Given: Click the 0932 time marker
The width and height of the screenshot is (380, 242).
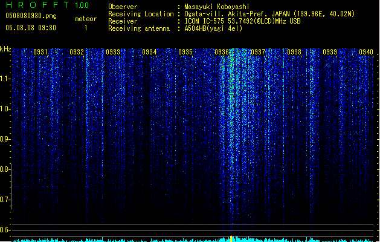Looking at the screenshot, I should [77, 52].
